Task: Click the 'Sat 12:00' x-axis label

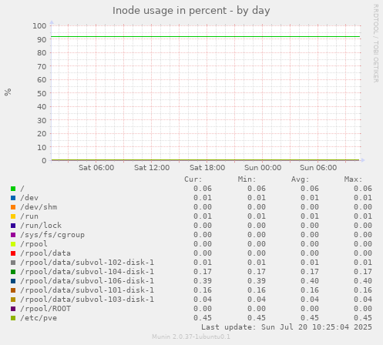Action: click(152, 168)
